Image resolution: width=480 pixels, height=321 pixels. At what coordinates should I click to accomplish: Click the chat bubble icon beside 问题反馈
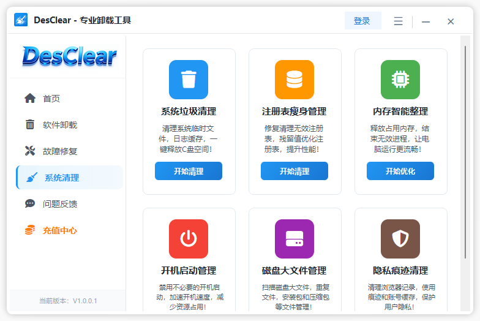click(30, 203)
